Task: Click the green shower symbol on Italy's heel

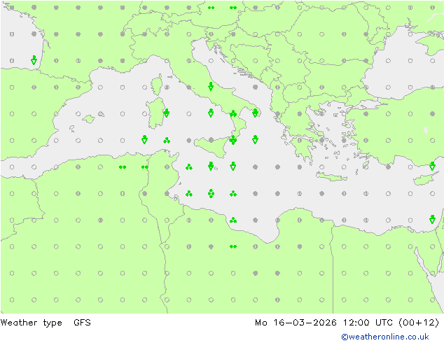Action: 255,113
